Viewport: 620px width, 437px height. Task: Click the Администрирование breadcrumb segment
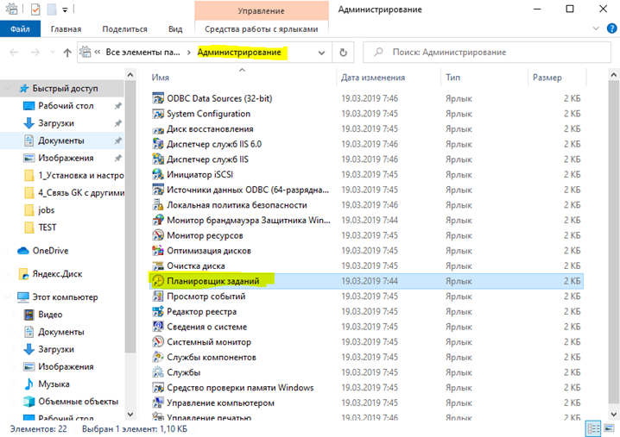tap(239, 52)
